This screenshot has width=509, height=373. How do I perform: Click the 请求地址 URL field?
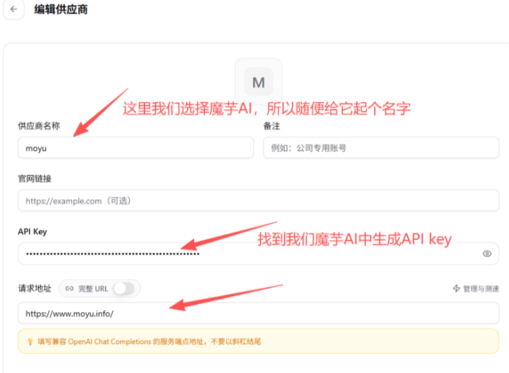tap(258, 313)
